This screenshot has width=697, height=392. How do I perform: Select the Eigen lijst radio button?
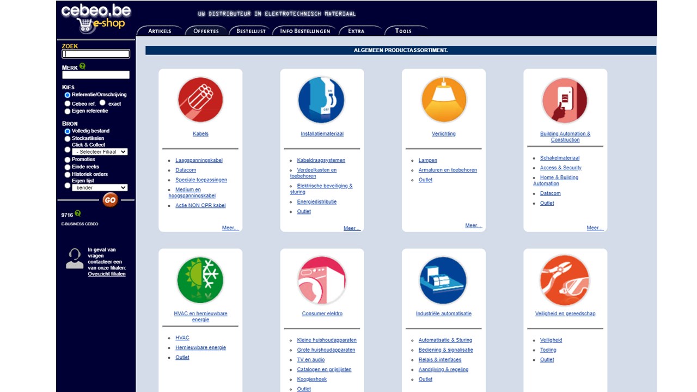68,185
